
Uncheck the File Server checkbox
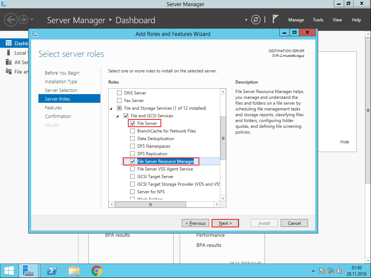click(x=133, y=123)
